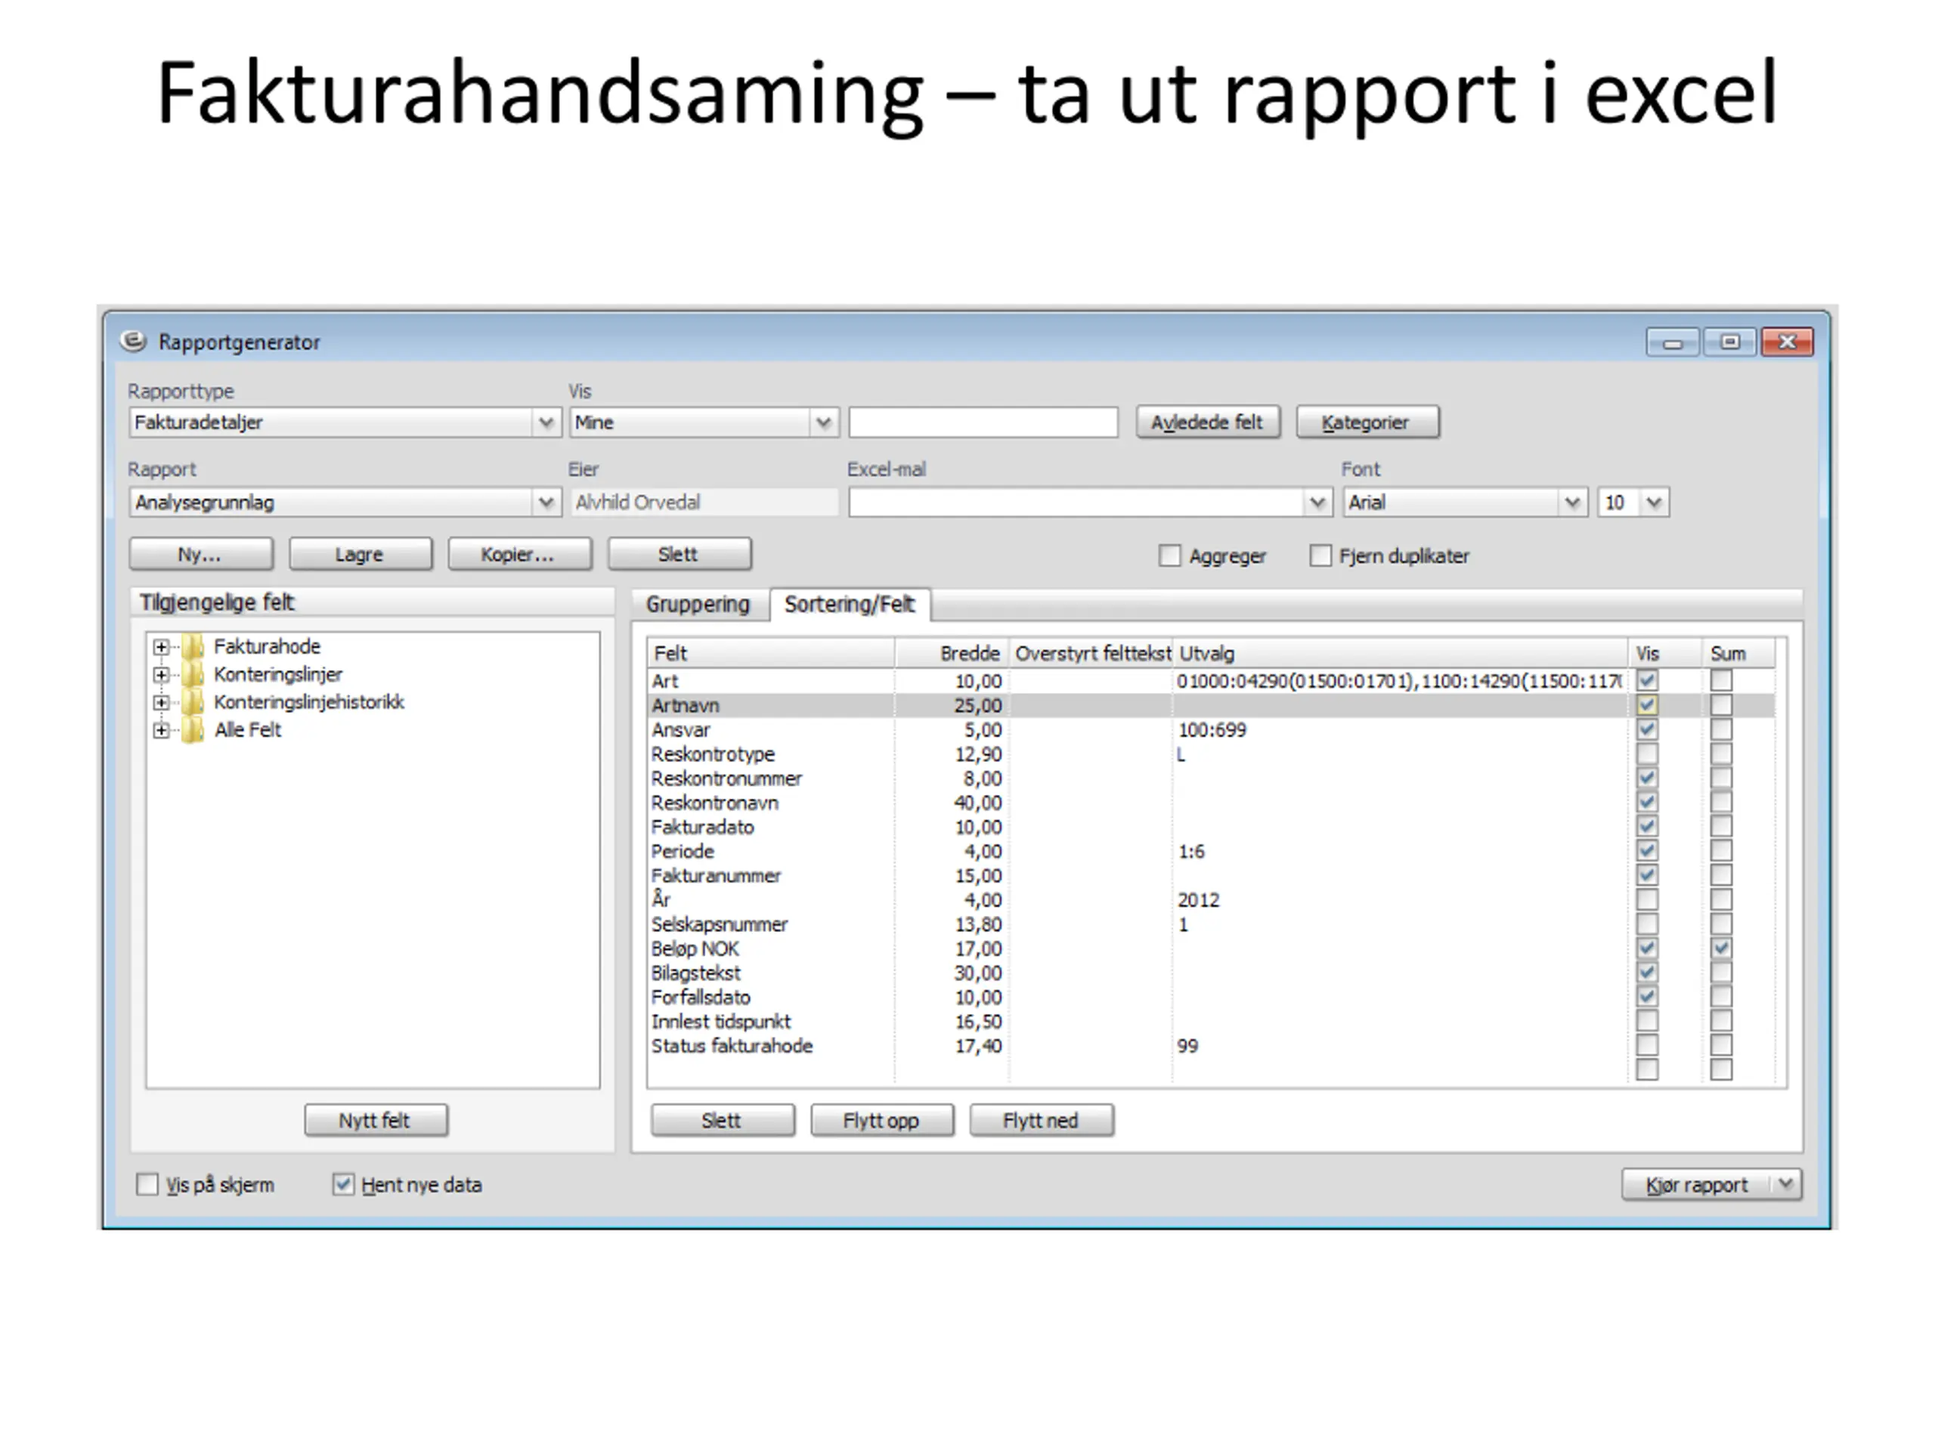This screenshot has width=1935, height=1451.
Task: Click the Utvalg value 2012
Action: pos(1199,900)
